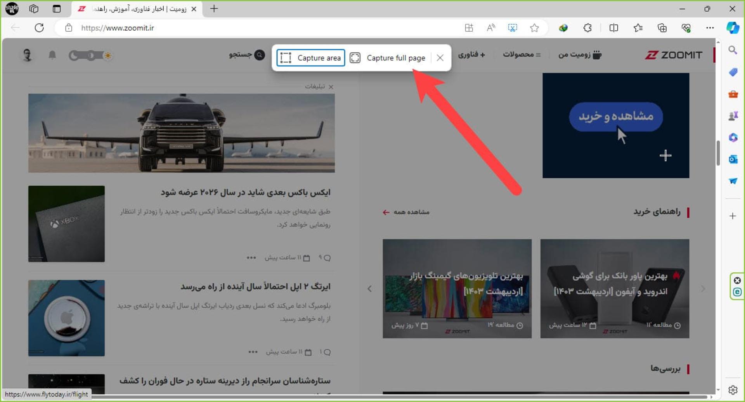
Task: Open the Extensions puzzle icon
Action: click(x=587, y=28)
